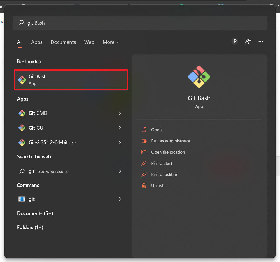The height and width of the screenshot is (262, 280).
Task: Click the Git Bash icon in Best match
Action: (22, 80)
